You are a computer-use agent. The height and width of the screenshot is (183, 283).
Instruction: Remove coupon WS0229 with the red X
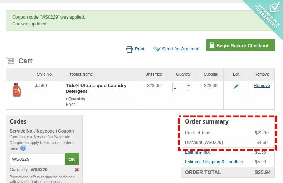coord(77,170)
